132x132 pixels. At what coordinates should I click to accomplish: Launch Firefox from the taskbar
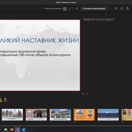click(x=12, y=130)
